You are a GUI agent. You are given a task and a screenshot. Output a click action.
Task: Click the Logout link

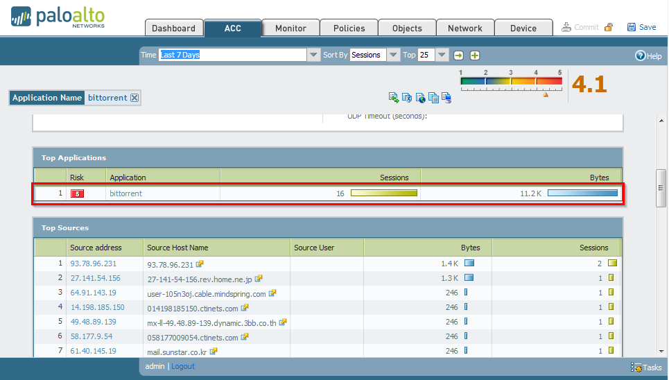coord(183,366)
